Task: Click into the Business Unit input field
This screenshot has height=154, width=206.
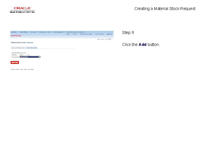Action: (x=22, y=53)
